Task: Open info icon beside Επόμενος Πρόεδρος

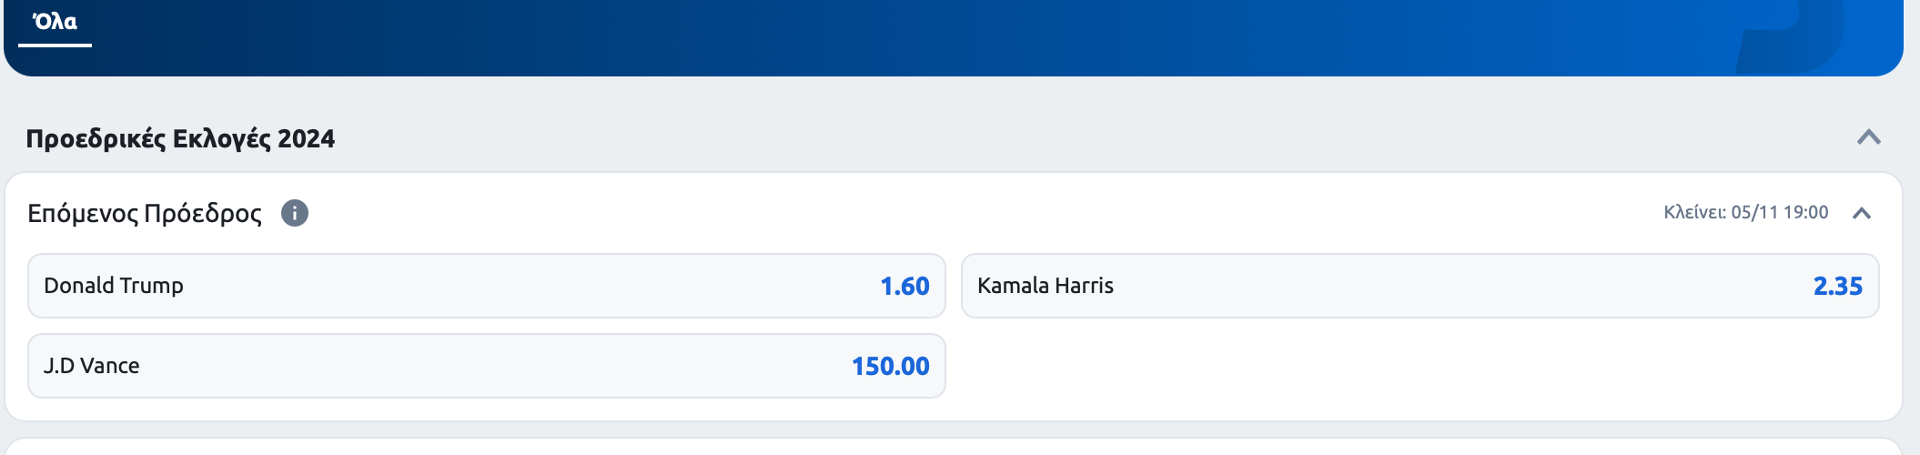Action: coord(294,213)
